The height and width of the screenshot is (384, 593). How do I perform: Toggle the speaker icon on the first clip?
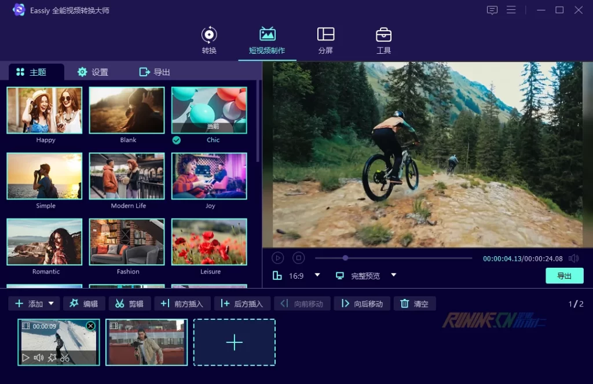pyautogui.click(x=39, y=358)
